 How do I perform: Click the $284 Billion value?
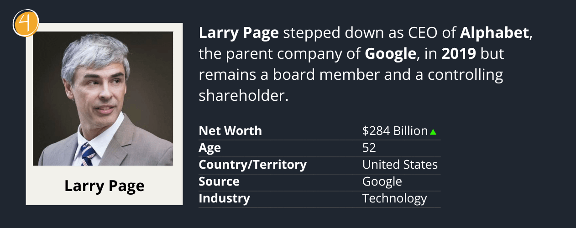click(x=395, y=131)
